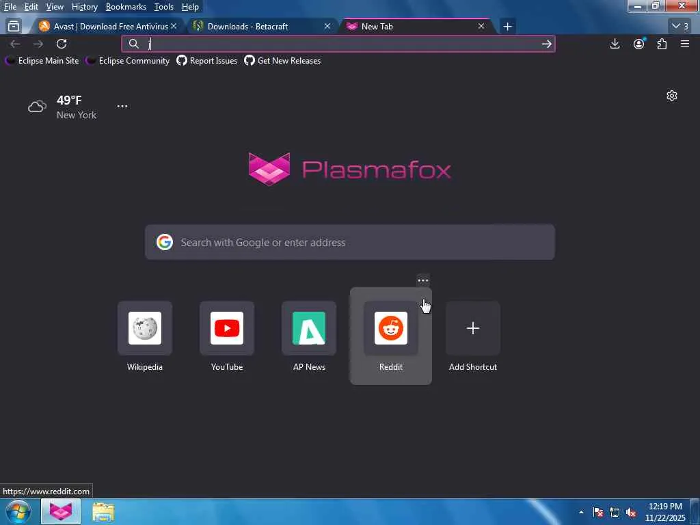Close the Avast tab
700x525 pixels.
pyautogui.click(x=174, y=27)
